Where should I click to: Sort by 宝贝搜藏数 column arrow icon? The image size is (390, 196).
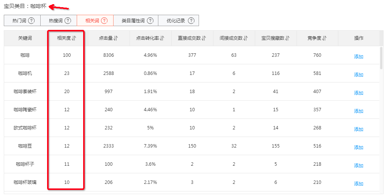click(287, 38)
